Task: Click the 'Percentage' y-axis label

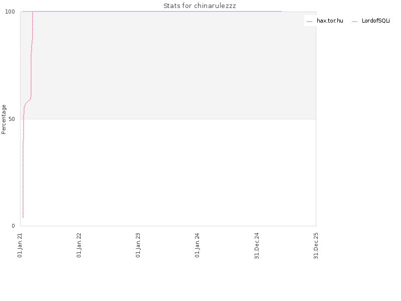Action: click(4, 119)
